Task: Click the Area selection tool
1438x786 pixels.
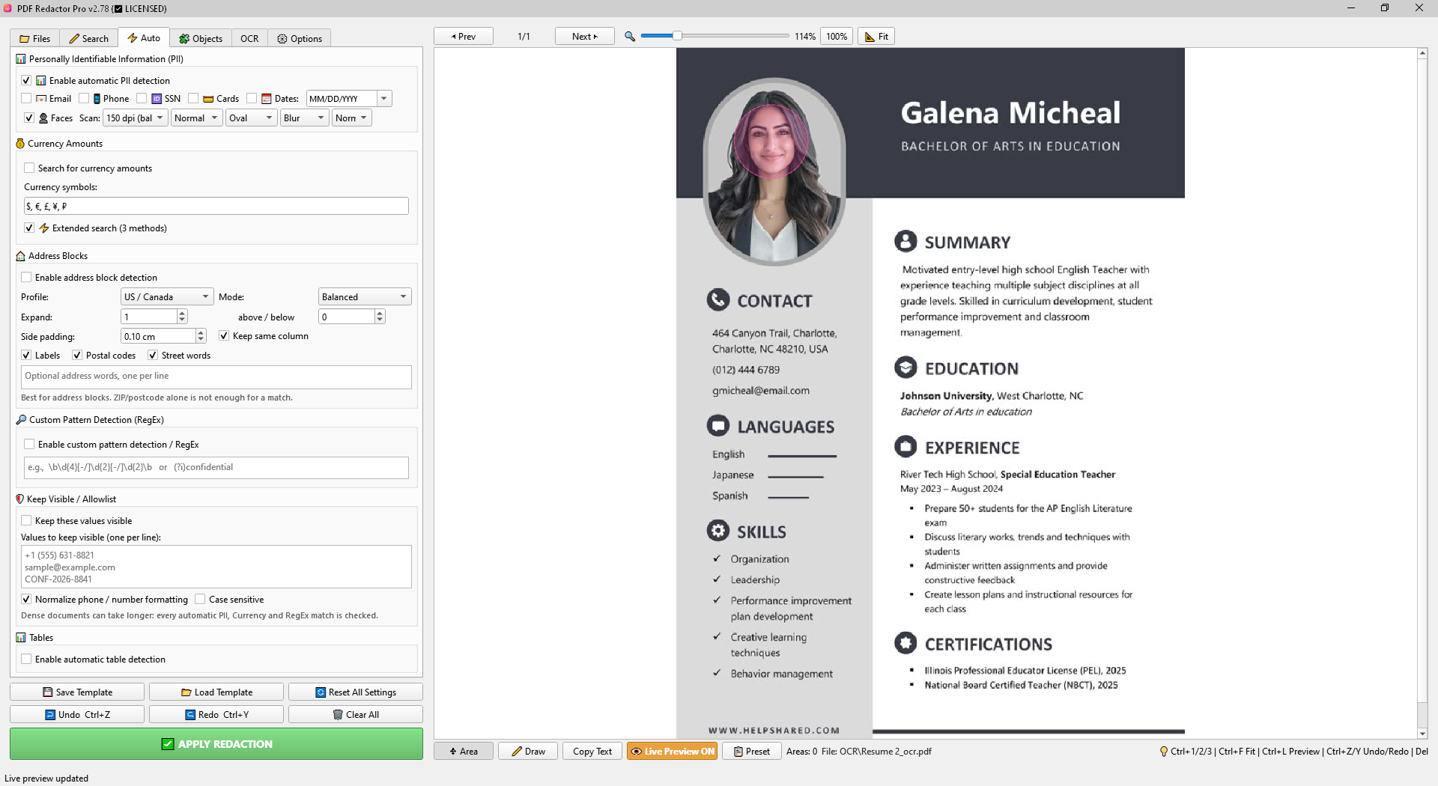Action: pos(464,752)
